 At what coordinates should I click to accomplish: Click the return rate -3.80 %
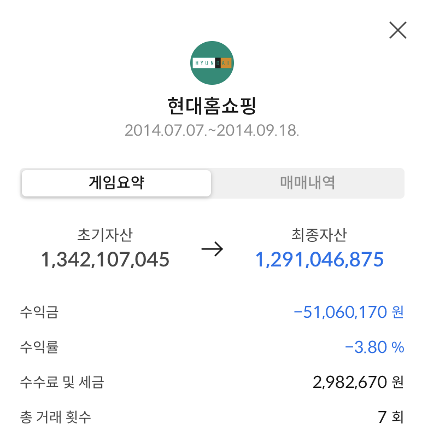coord(374,347)
